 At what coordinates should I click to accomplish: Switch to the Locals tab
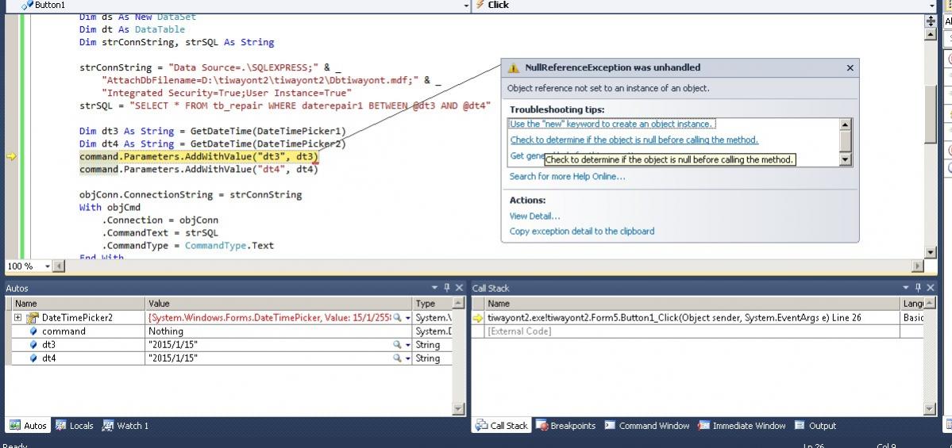[74, 426]
